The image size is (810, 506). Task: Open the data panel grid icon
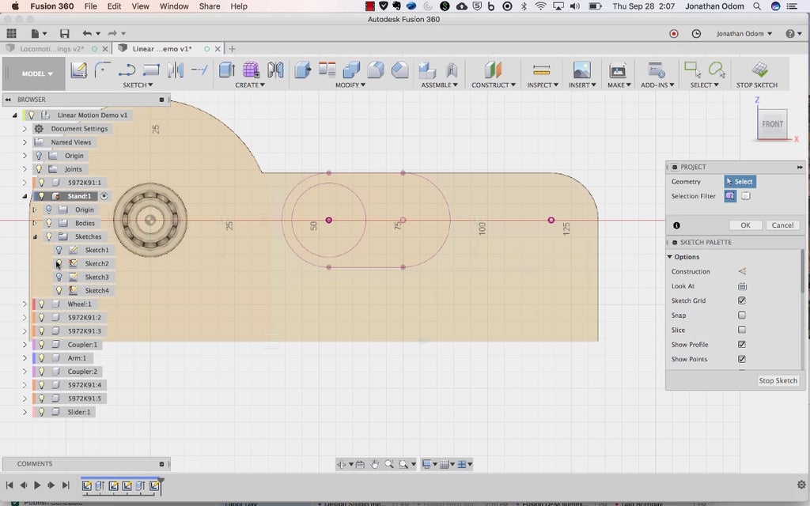[11, 34]
